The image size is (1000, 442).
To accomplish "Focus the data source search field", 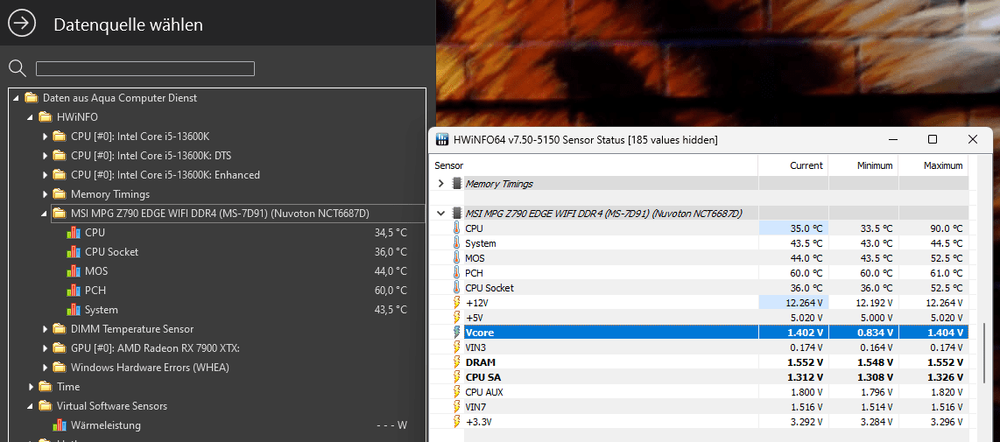I will tap(145, 69).
